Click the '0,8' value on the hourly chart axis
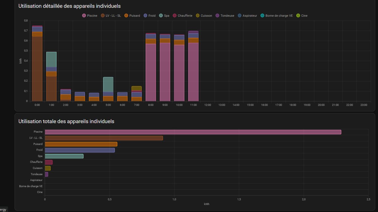This screenshot has width=378, height=212. (26, 21)
